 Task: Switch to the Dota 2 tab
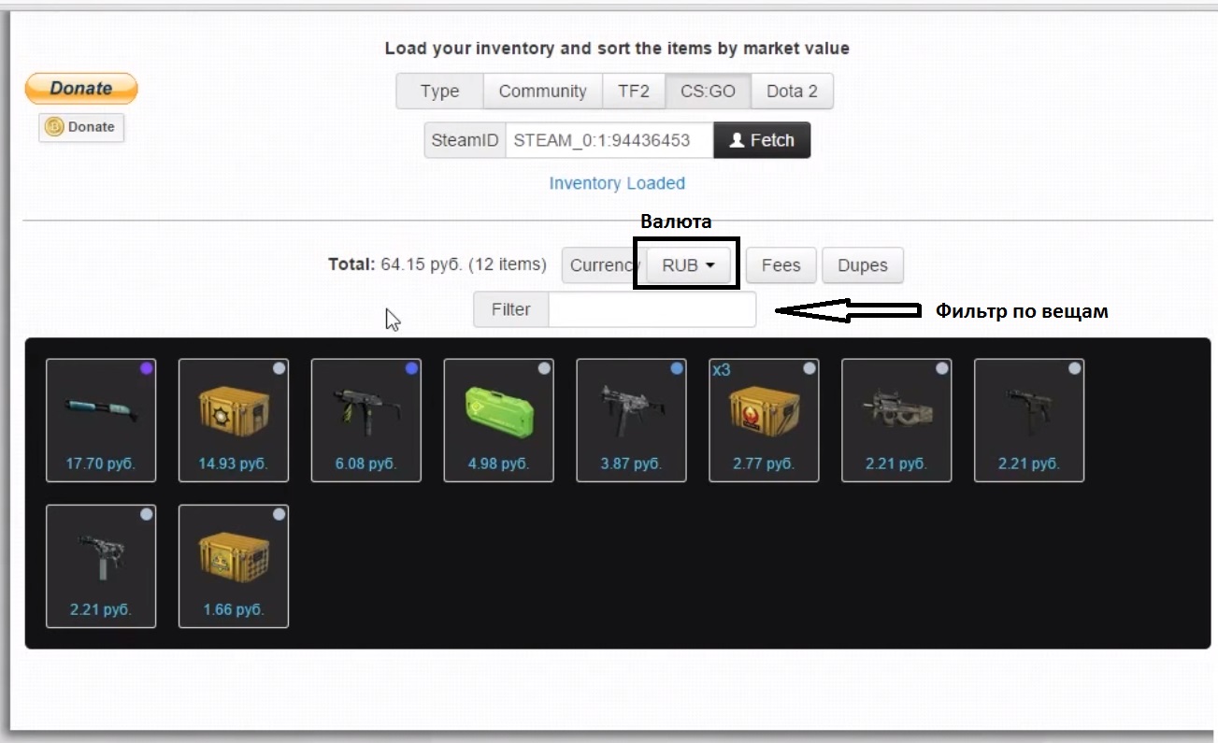792,92
